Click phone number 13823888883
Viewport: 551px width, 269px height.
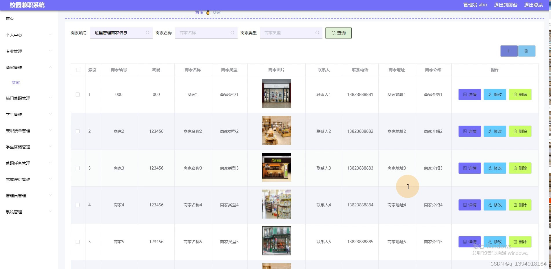360,168
